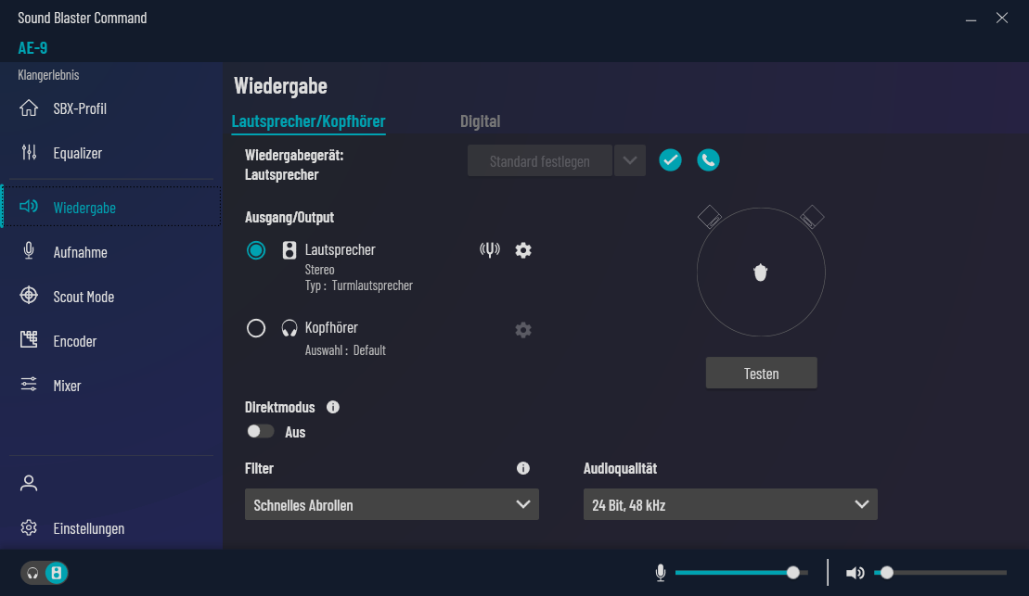Minimize the Sound Blaster Command window
Image resolution: width=1029 pixels, height=596 pixels.
click(x=971, y=19)
